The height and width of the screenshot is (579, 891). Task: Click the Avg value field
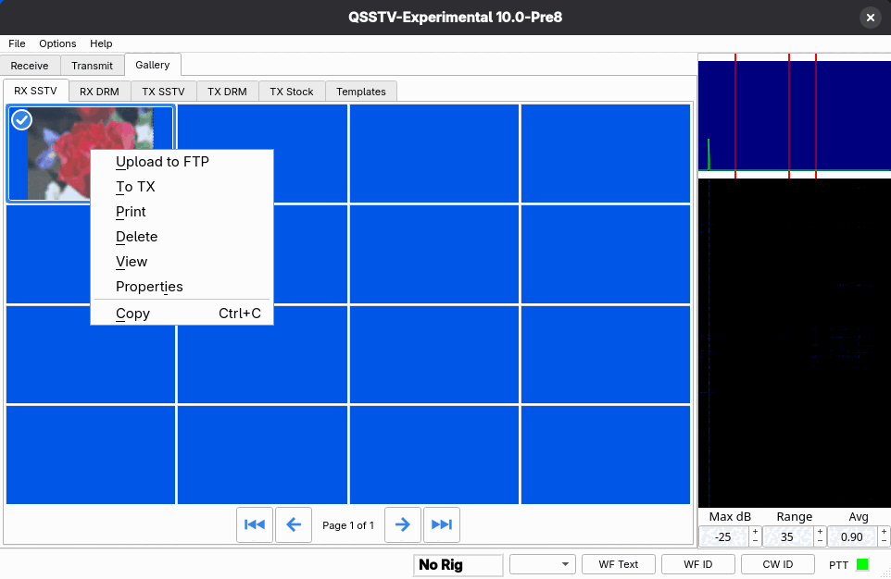click(852, 536)
